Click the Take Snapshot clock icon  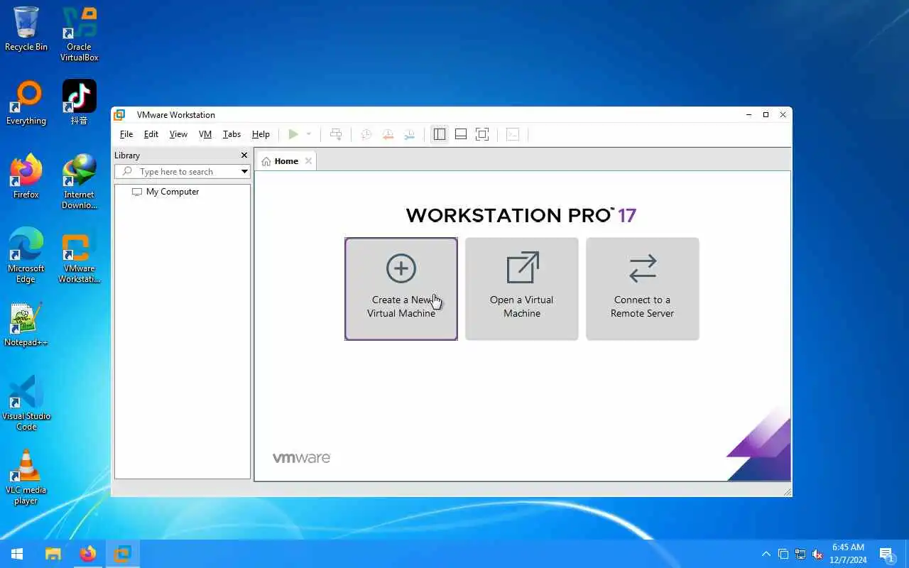click(x=366, y=134)
